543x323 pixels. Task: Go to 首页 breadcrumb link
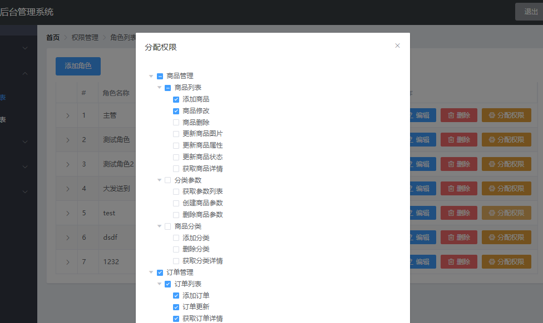click(53, 37)
